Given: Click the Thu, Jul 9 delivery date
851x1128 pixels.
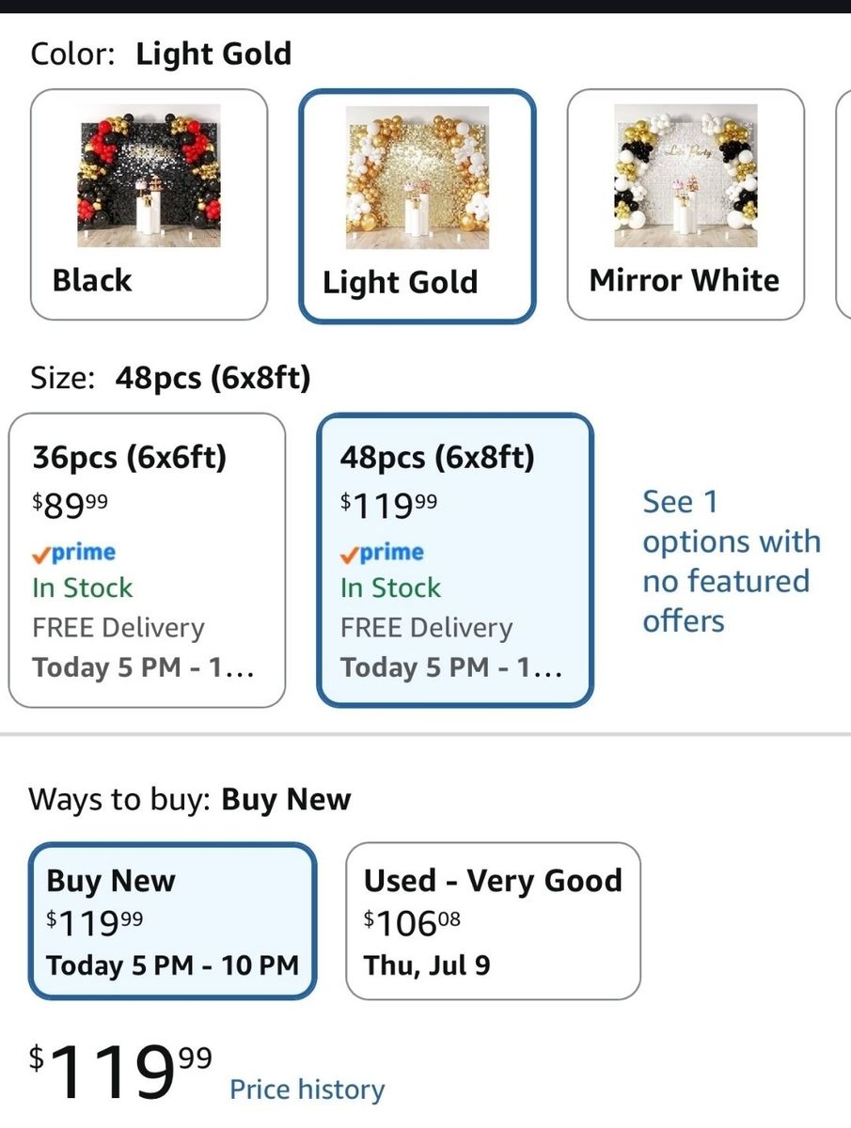Looking at the screenshot, I should coord(427,965).
